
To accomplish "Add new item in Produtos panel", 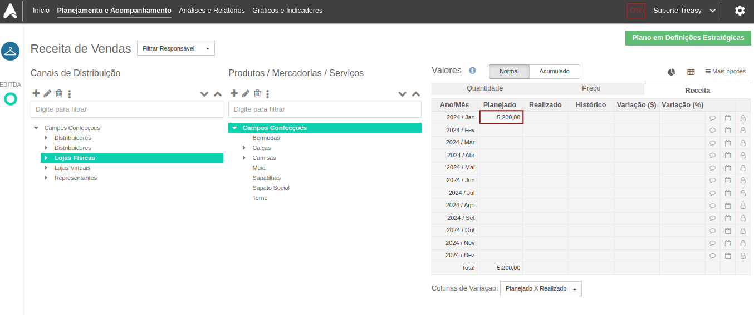I will coord(234,93).
